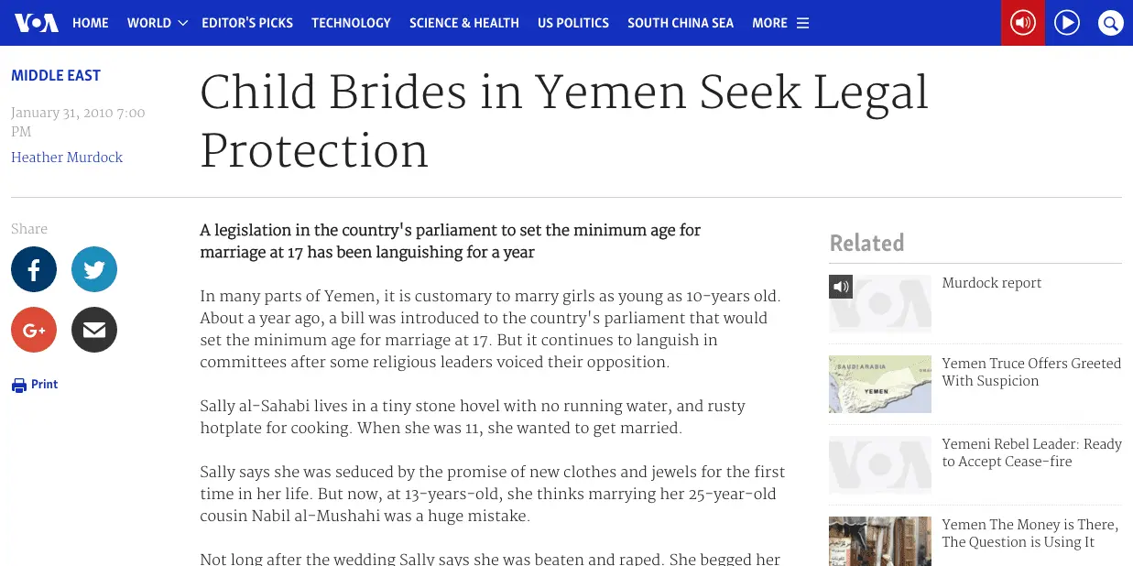Viewport: 1133px width, 566px height.
Task: Share the article via Google Plus
Action: click(x=34, y=330)
